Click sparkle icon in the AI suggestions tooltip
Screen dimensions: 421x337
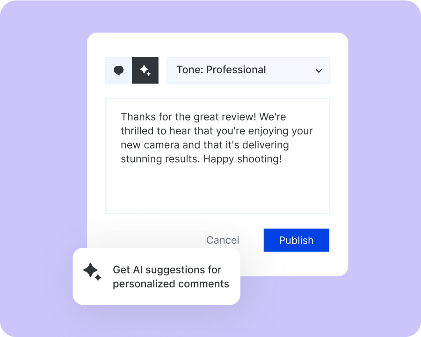coord(92,272)
